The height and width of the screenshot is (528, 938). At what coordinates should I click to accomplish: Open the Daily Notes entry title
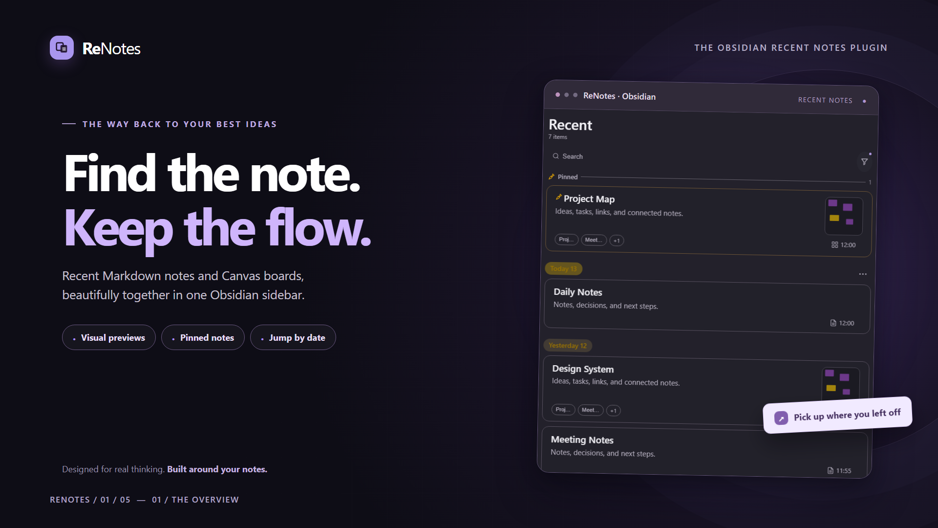point(578,292)
